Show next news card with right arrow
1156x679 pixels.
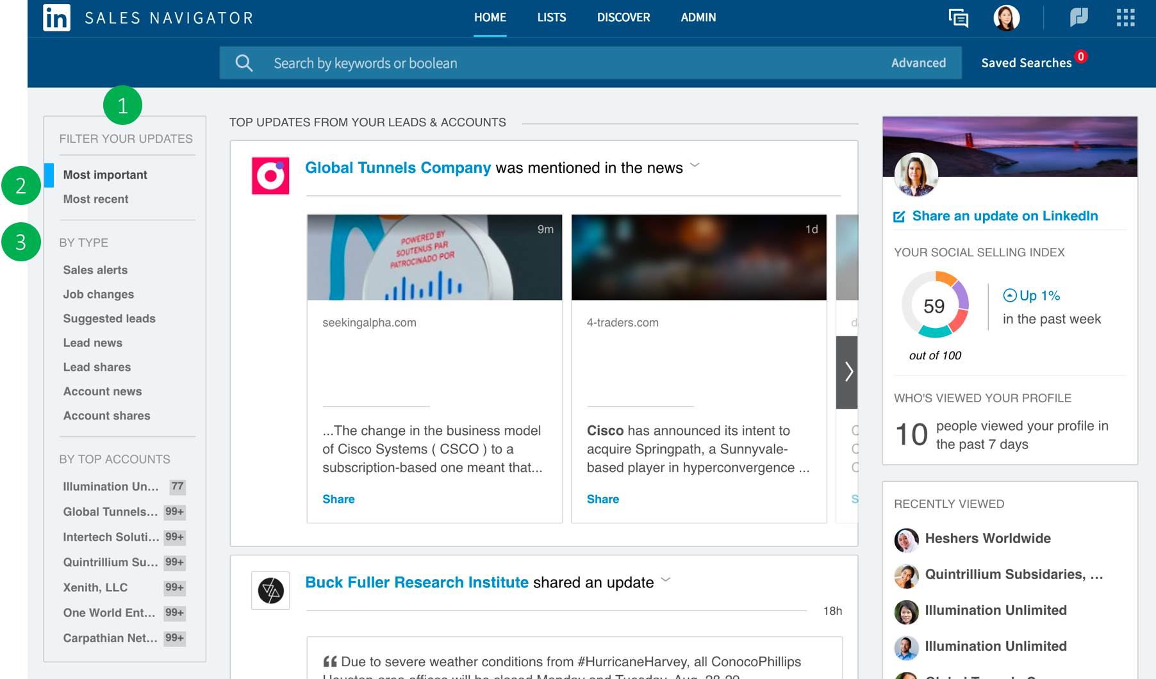[x=847, y=372]
